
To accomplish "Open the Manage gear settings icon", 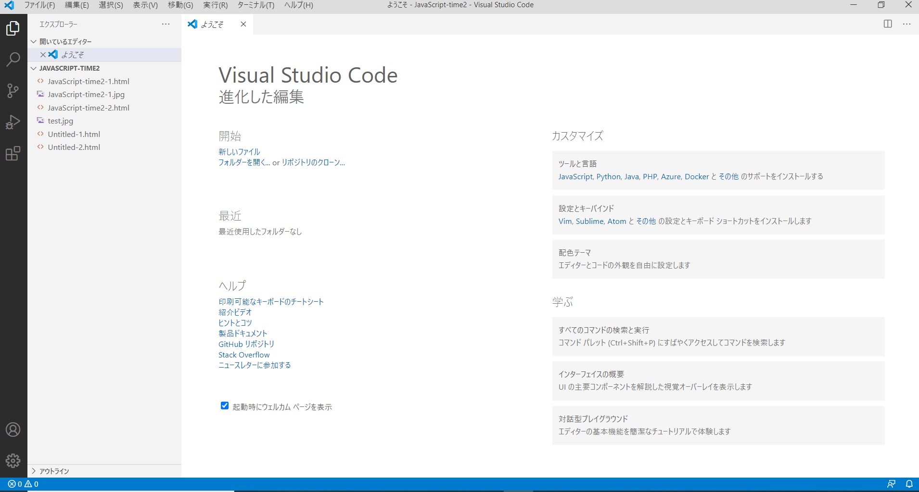I will [13, 461].
